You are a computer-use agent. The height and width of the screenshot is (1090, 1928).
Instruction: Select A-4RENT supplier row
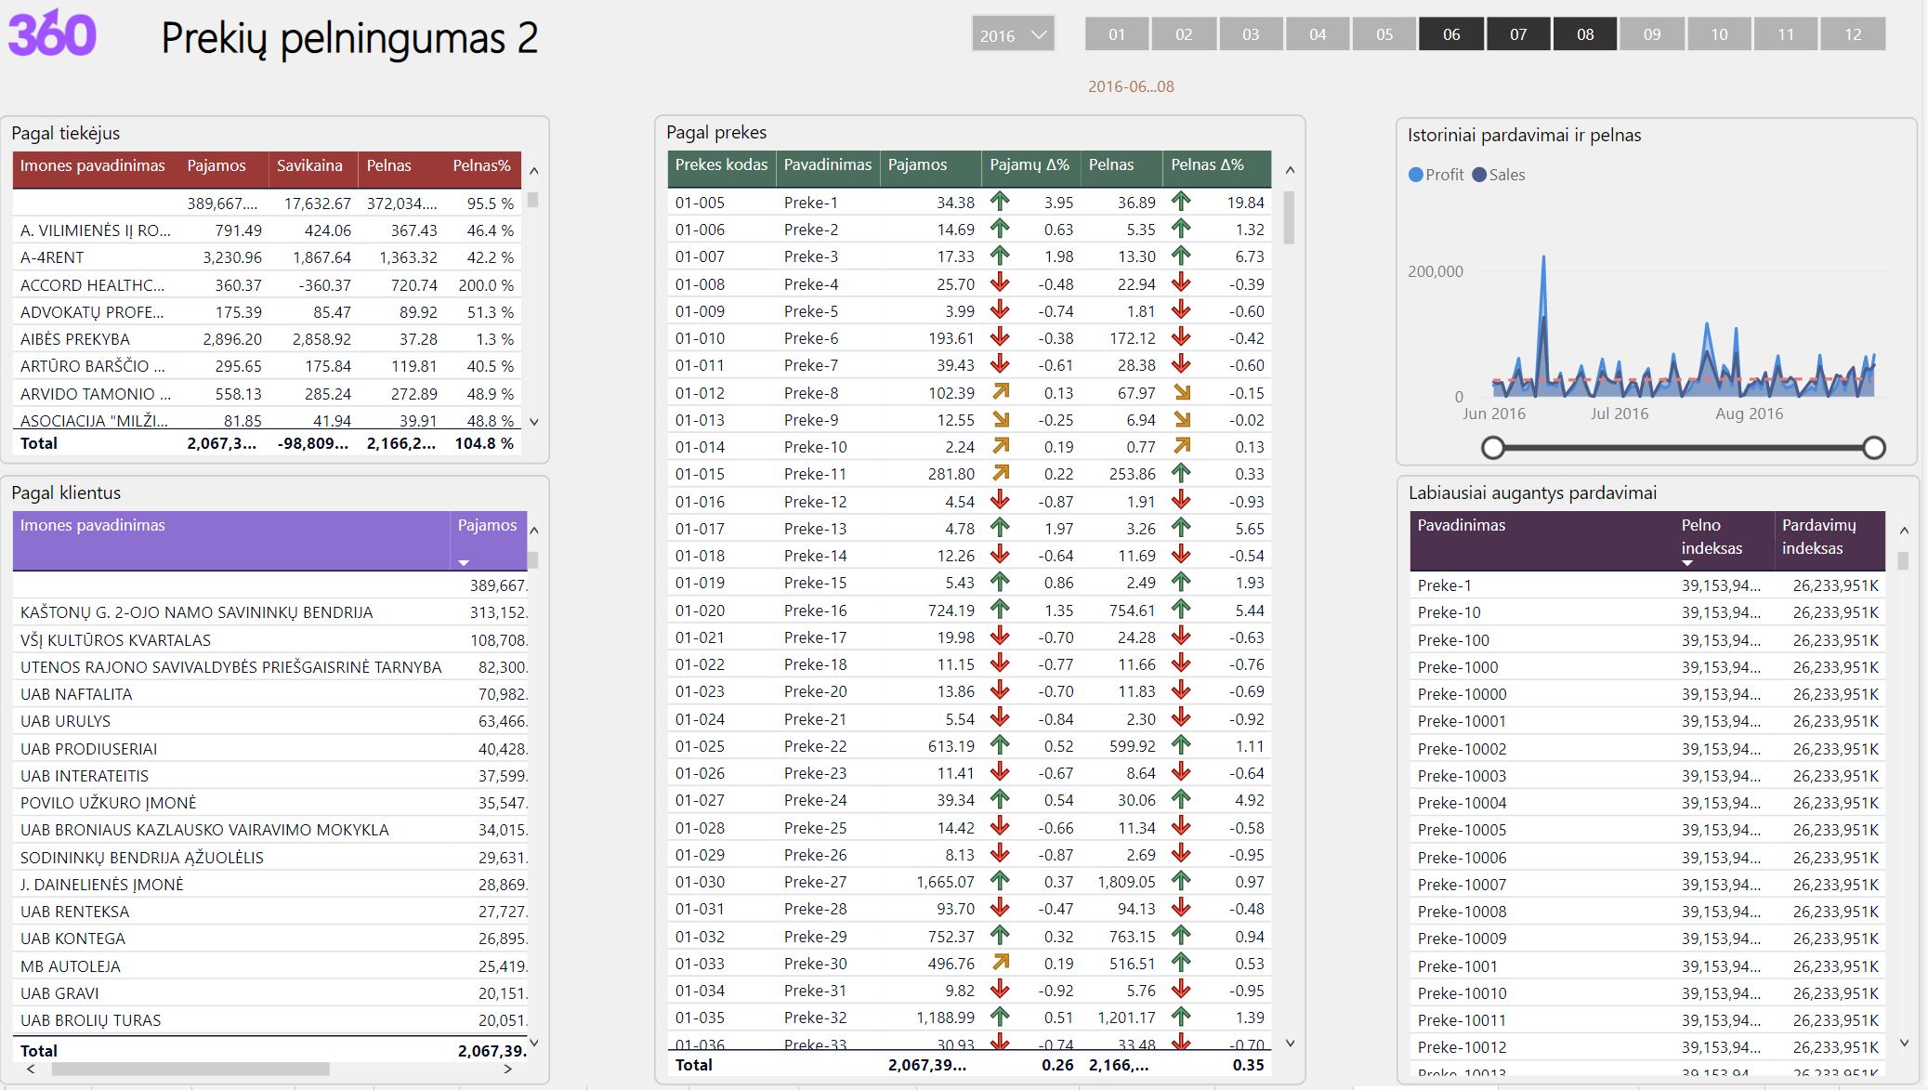[x=53, y=257]
